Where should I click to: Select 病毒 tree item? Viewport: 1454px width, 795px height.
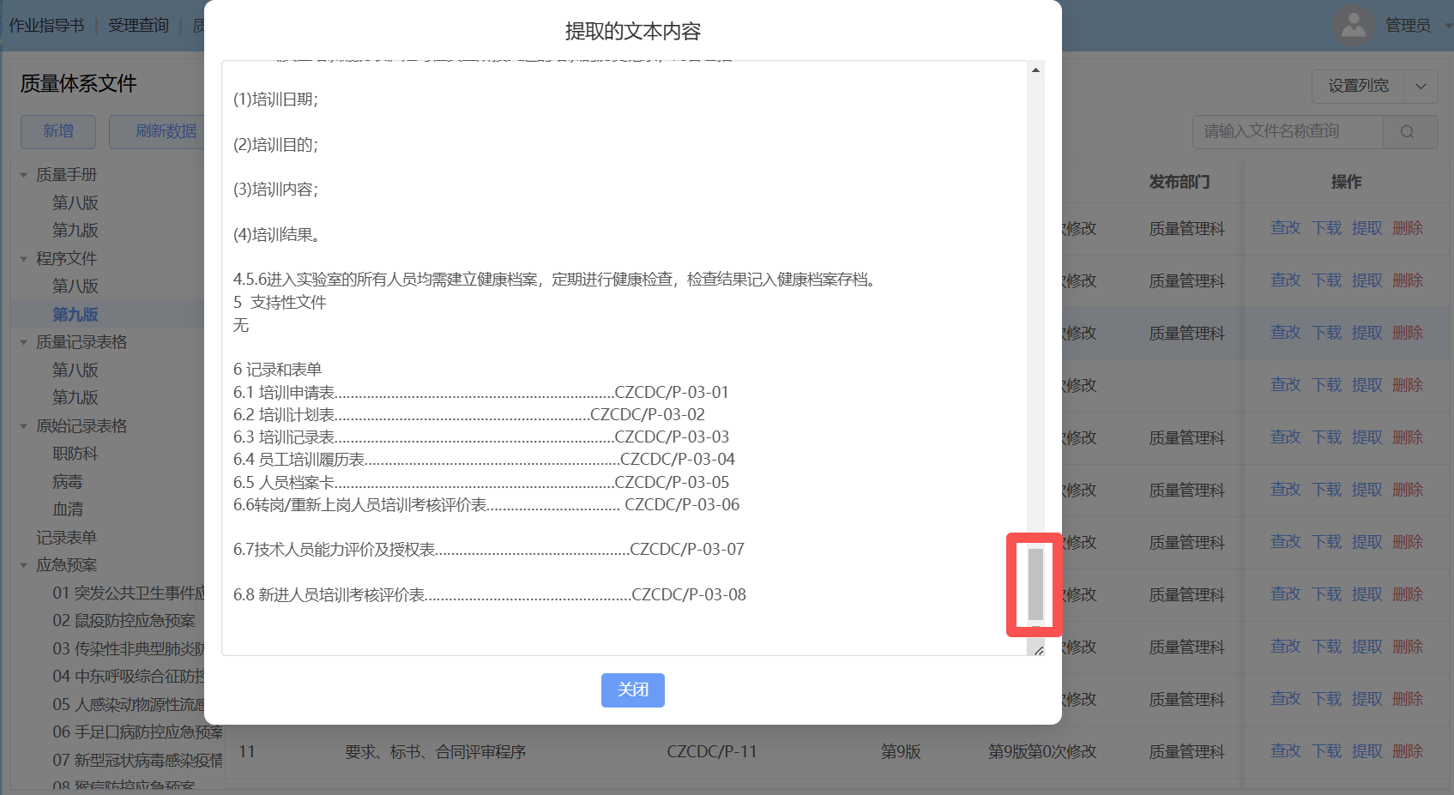coord(68,481)
